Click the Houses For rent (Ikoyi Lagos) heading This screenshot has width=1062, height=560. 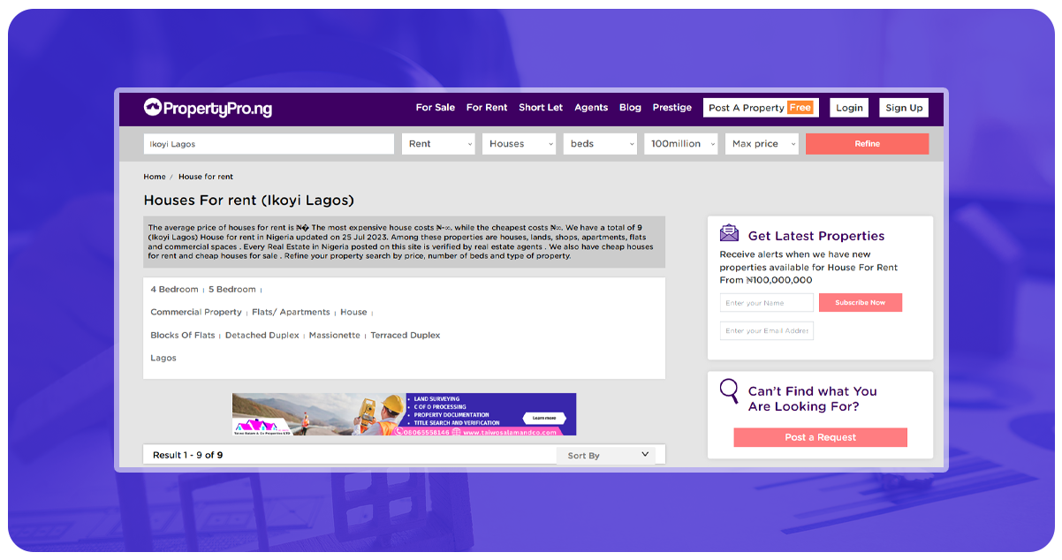click(x=248, y=201)
